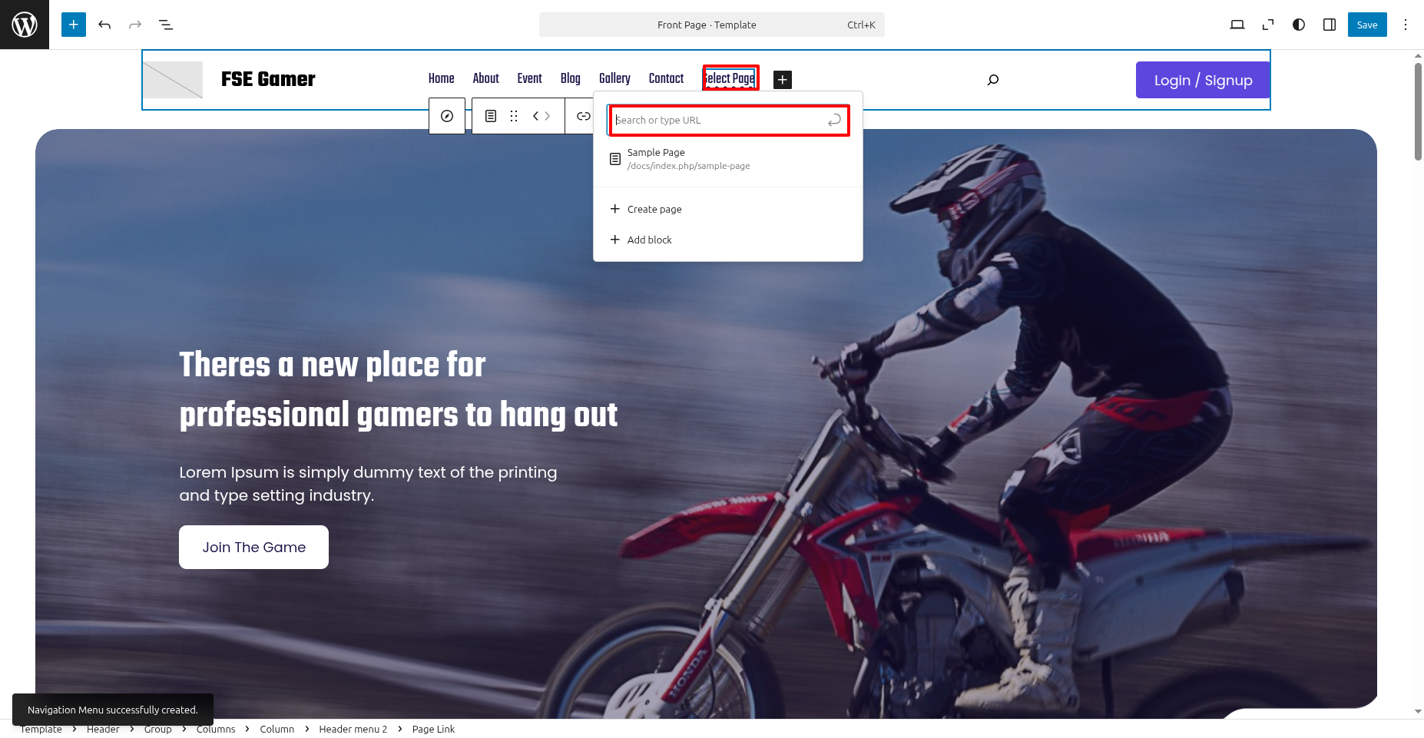The image size is (1424, 738).
Task: Undo the last change
Action: [x=104, y=25]
